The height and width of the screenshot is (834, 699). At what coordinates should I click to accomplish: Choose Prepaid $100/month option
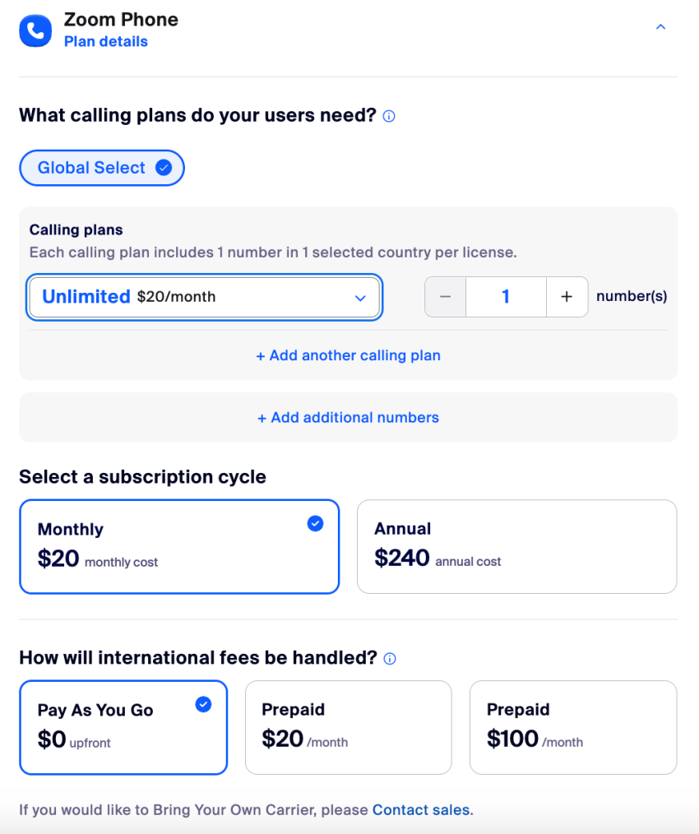(x=573, y=727)
